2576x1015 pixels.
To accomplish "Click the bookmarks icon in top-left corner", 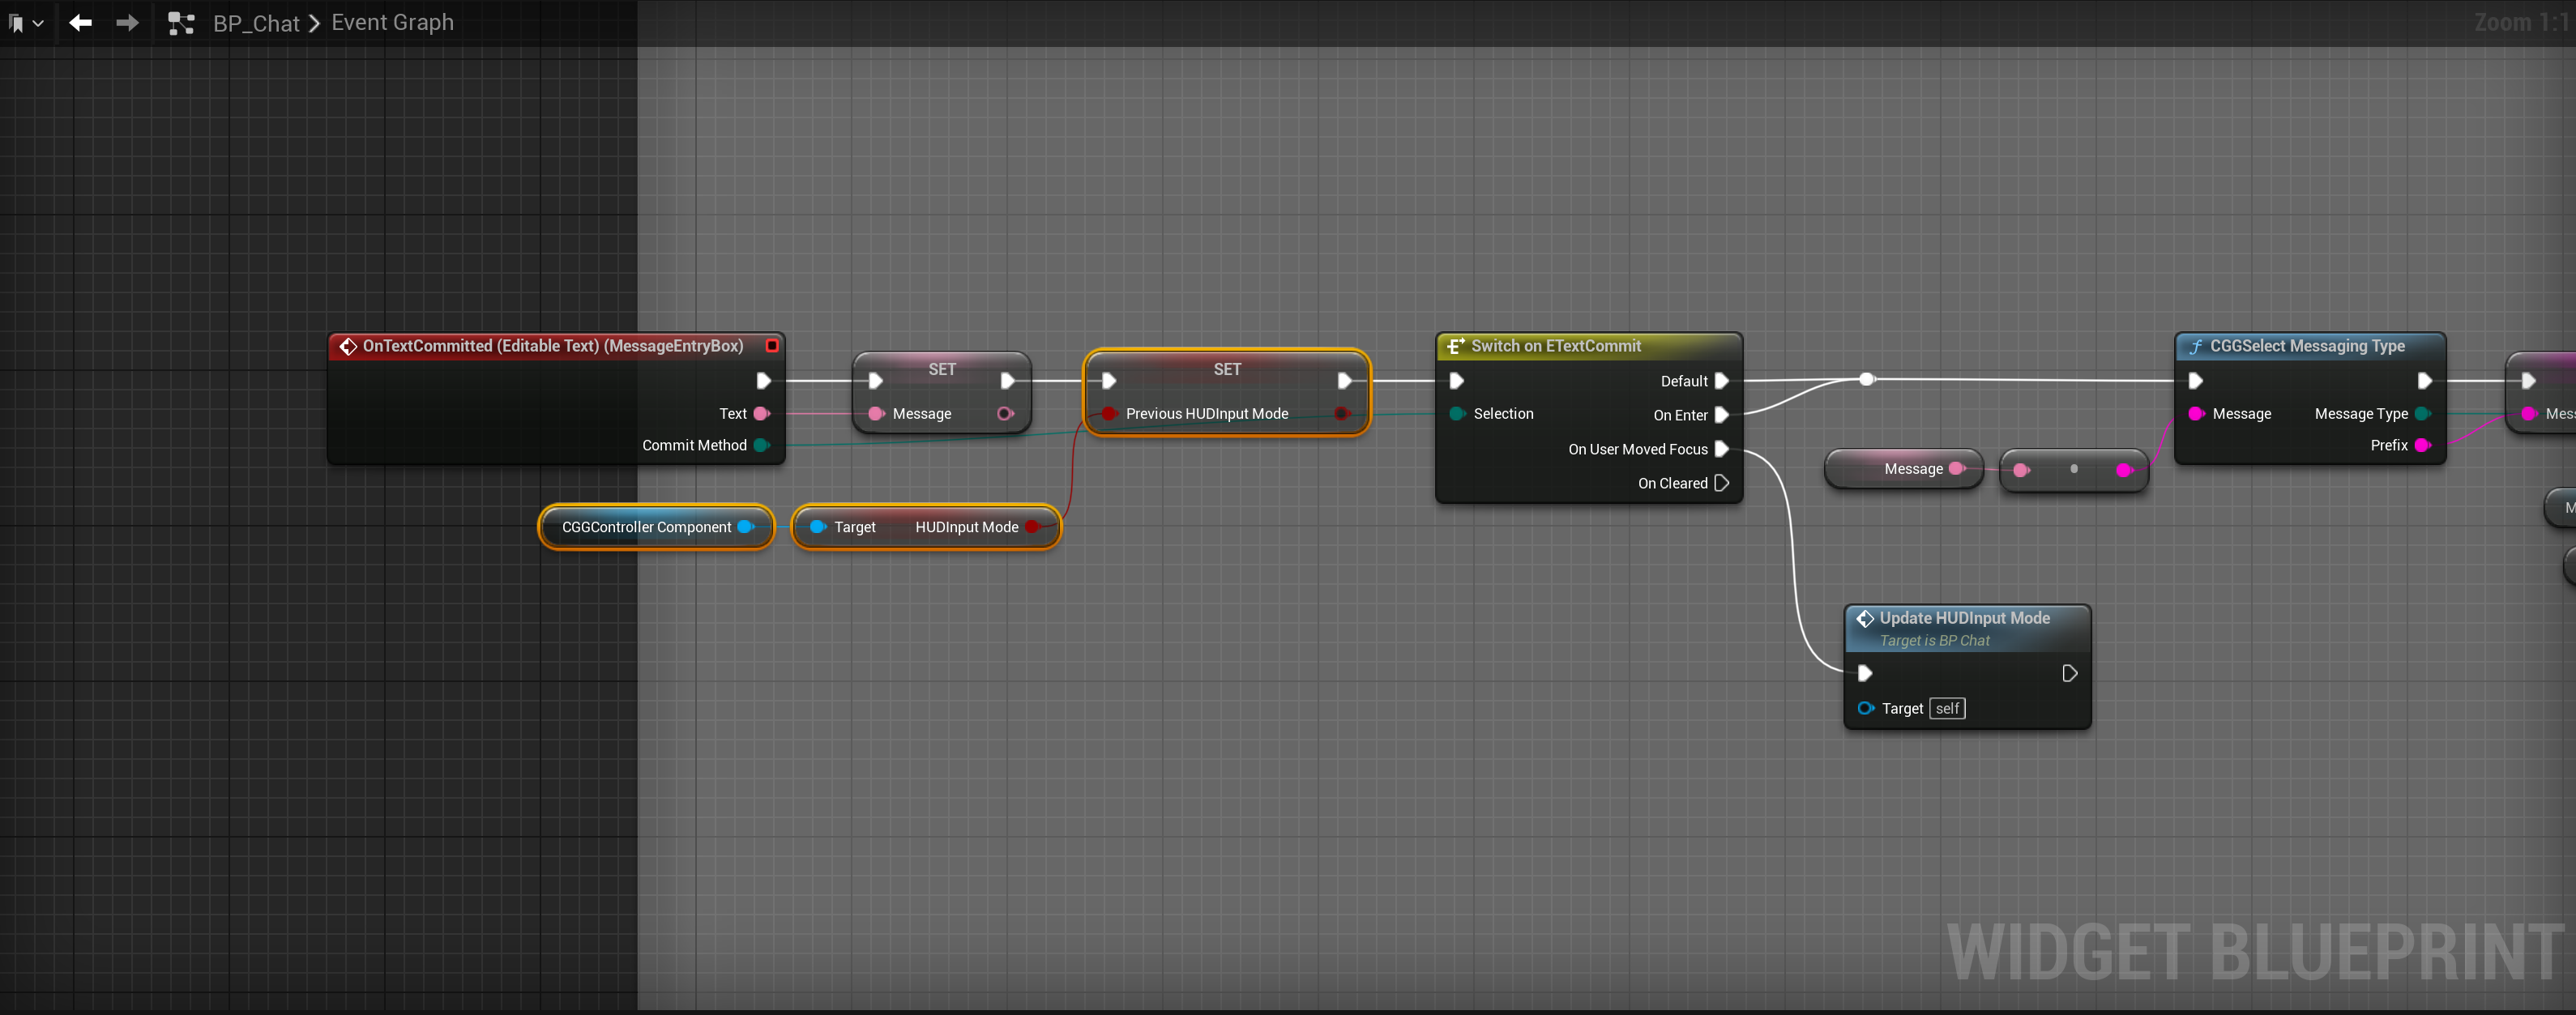I will pyautogui.click(x=16, y=23).
